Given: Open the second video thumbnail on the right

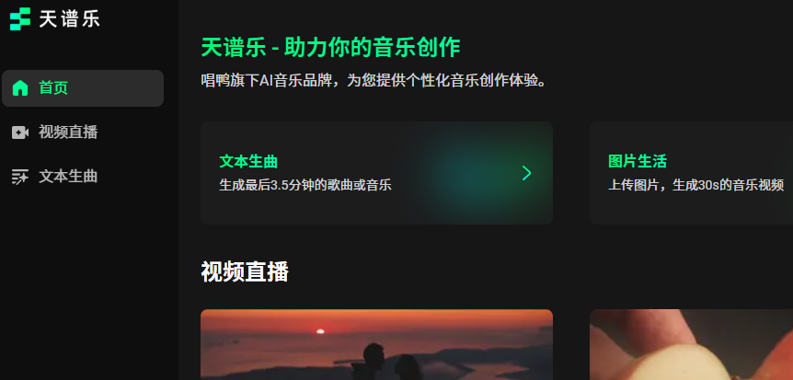Looking at the screenshot, I should [x=692, y=345].
